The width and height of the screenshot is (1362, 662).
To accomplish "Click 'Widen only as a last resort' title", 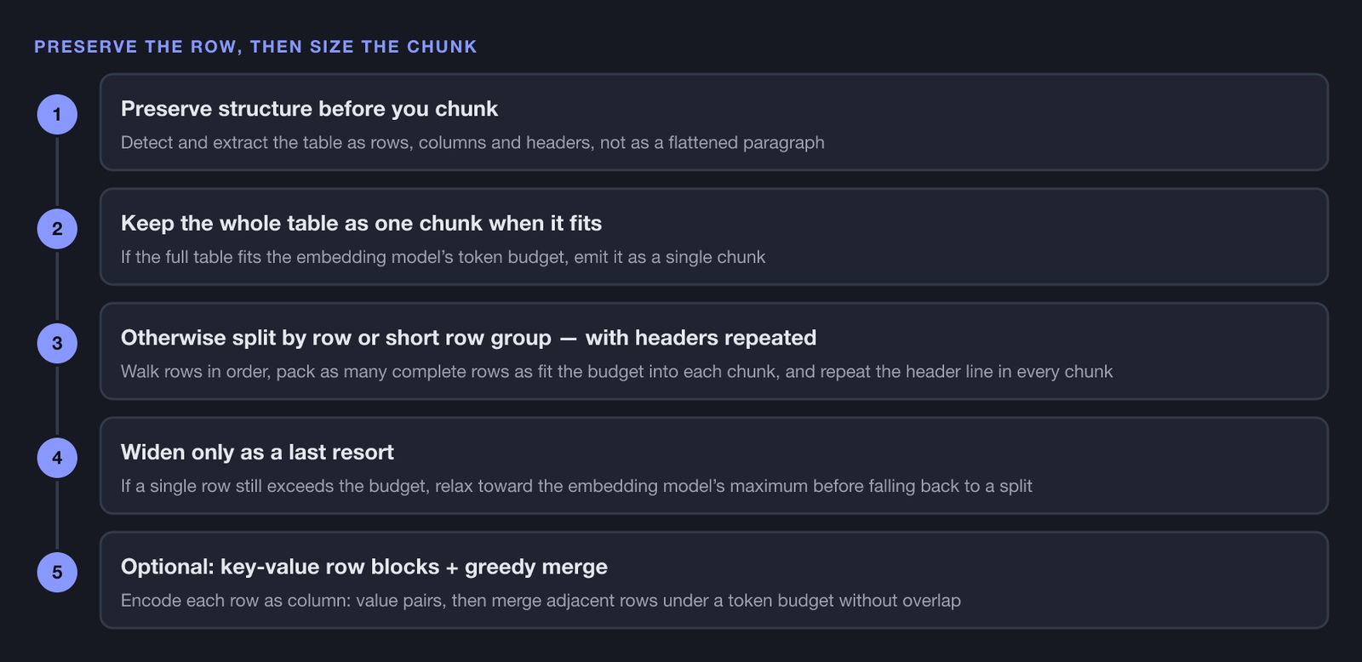I will 257,452.
